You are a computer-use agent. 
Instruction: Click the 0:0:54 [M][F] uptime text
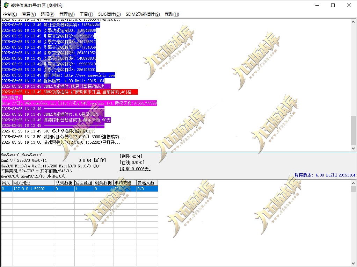[92, 160]
